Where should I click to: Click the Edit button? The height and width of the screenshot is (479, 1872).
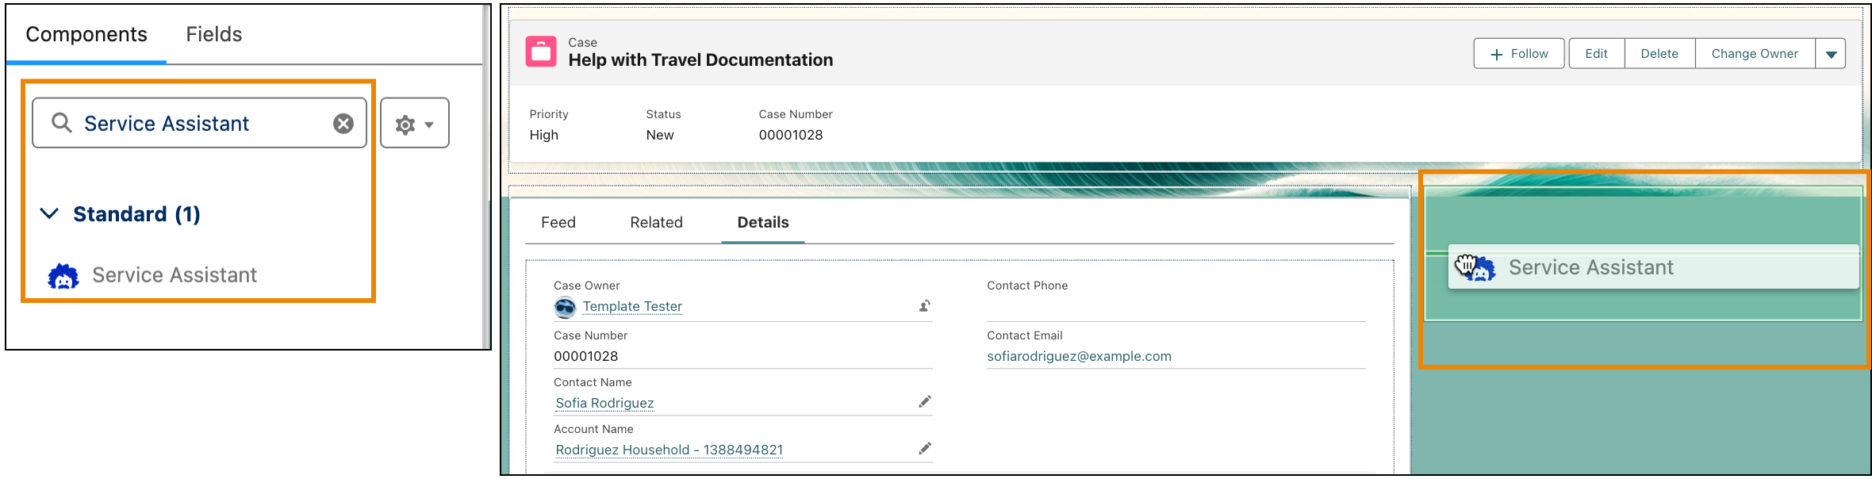1596,54
